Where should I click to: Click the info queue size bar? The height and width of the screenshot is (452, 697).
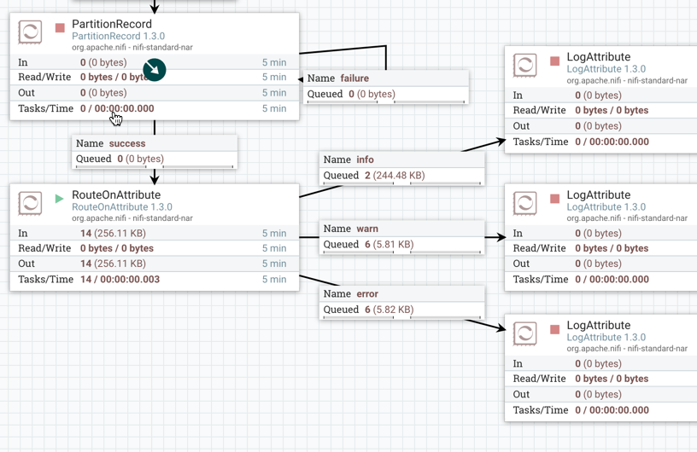pos(402,183)
